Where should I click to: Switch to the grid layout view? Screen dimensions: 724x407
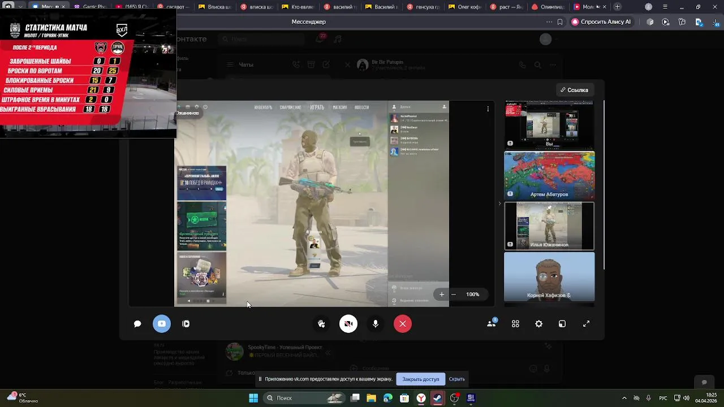(x=515, y=324)
